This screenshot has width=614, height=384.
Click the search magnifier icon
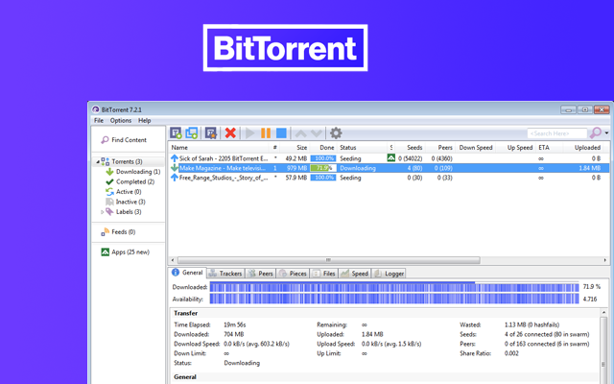(596, 132)
